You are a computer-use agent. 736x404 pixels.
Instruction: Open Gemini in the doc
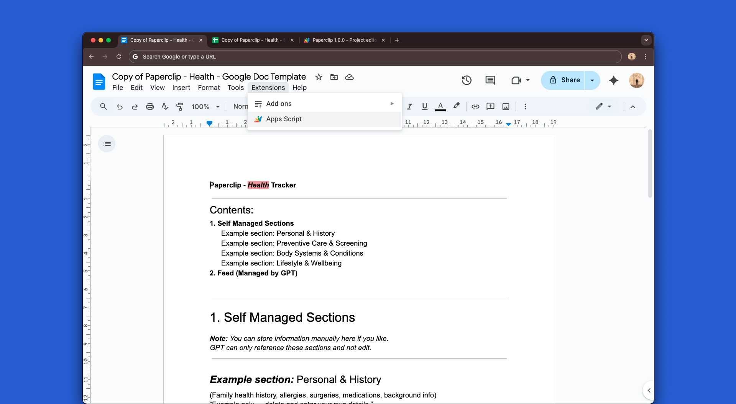click(x=614, y=80)
